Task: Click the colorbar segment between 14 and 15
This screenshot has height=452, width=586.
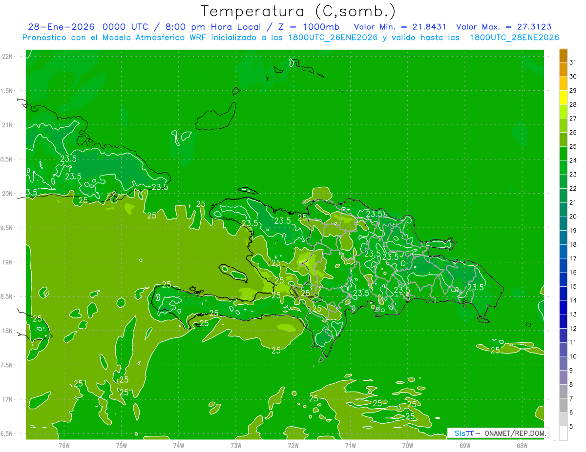Action: (563, 294)
